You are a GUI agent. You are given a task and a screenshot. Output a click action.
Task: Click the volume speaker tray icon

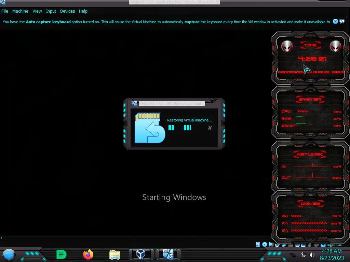coord(312,254)
